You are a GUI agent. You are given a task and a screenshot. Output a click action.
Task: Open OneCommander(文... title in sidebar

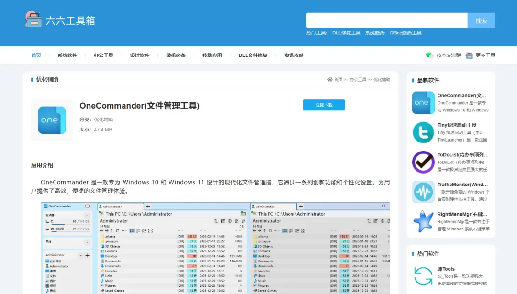pos(461,95)
